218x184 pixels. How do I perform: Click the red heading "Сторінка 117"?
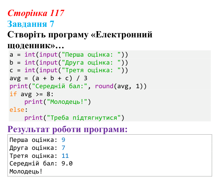(x=36, y=13)
